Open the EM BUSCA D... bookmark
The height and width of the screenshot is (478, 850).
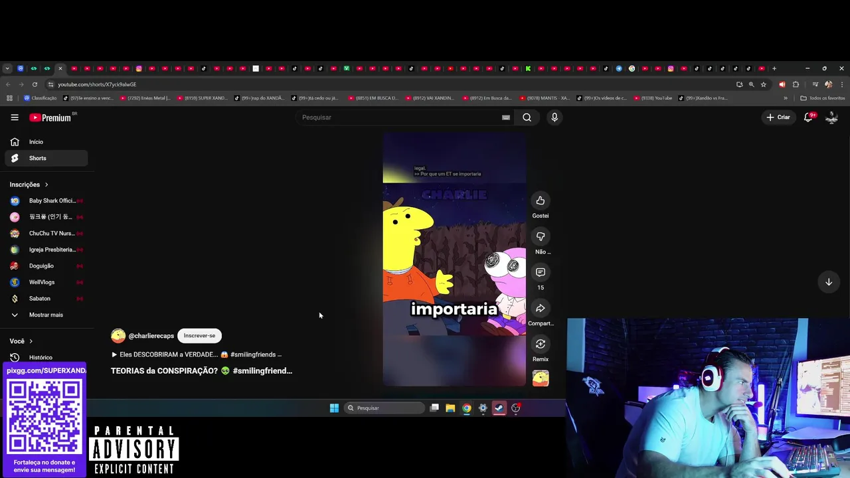pos(373,98)
